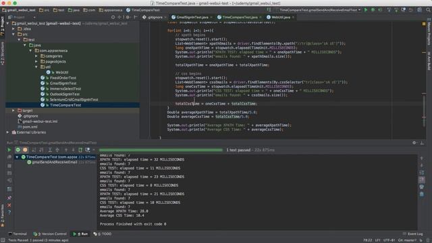
Task: Click the Debug bug icon in top toolbar
Action: [x=373, y=10]
